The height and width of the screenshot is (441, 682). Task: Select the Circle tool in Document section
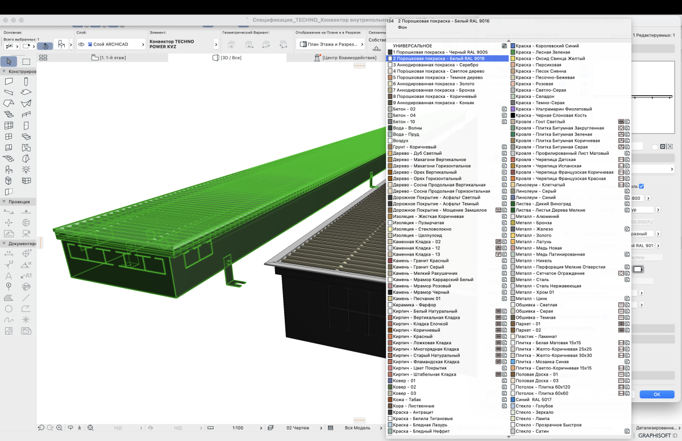point(9,308)
